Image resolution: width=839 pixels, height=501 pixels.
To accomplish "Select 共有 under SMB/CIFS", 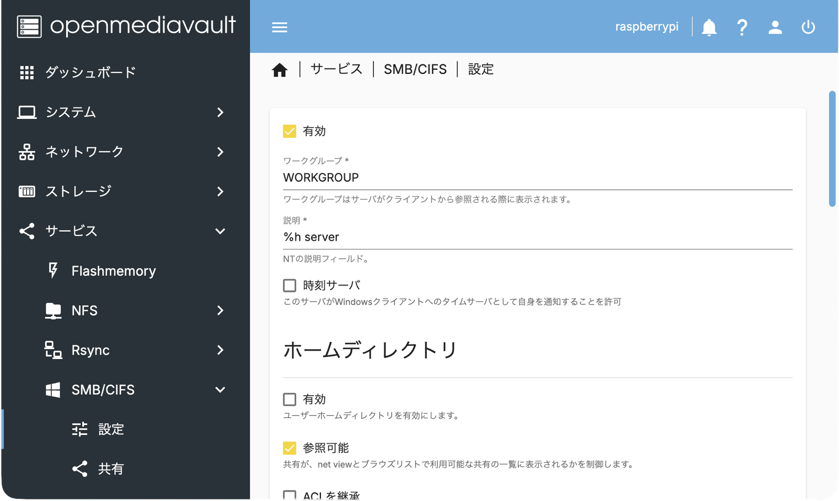I will [111, 469].
